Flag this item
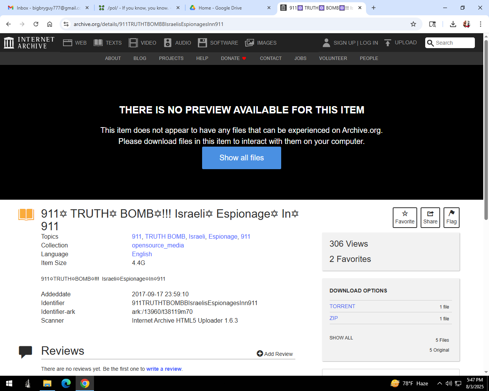 pyautogui.click(x=452, y=218)
